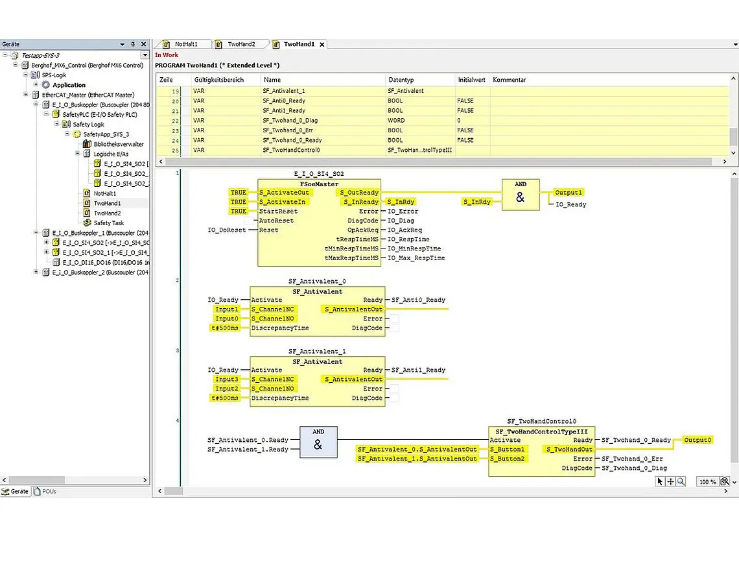Click the EtherCAT_Master device icon
The image size is (739, 569).
36,95
